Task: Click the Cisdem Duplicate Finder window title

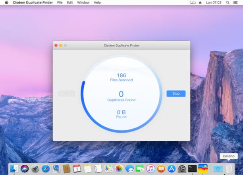Action: [x=121, y=46]
